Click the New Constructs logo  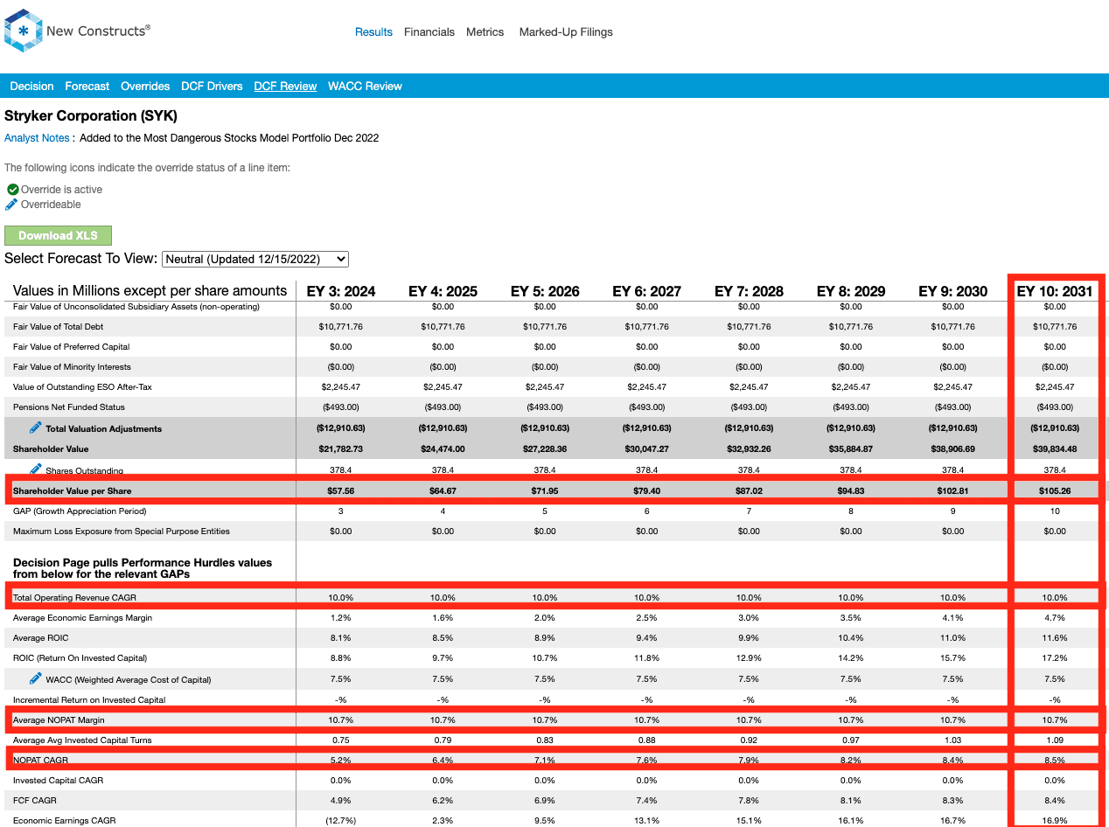pos(77,31)
